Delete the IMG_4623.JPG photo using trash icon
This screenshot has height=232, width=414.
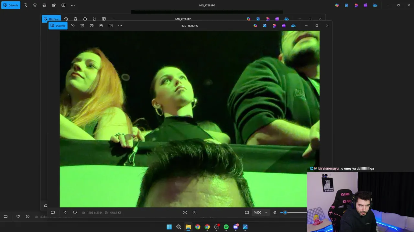click(x=82, y=26)
